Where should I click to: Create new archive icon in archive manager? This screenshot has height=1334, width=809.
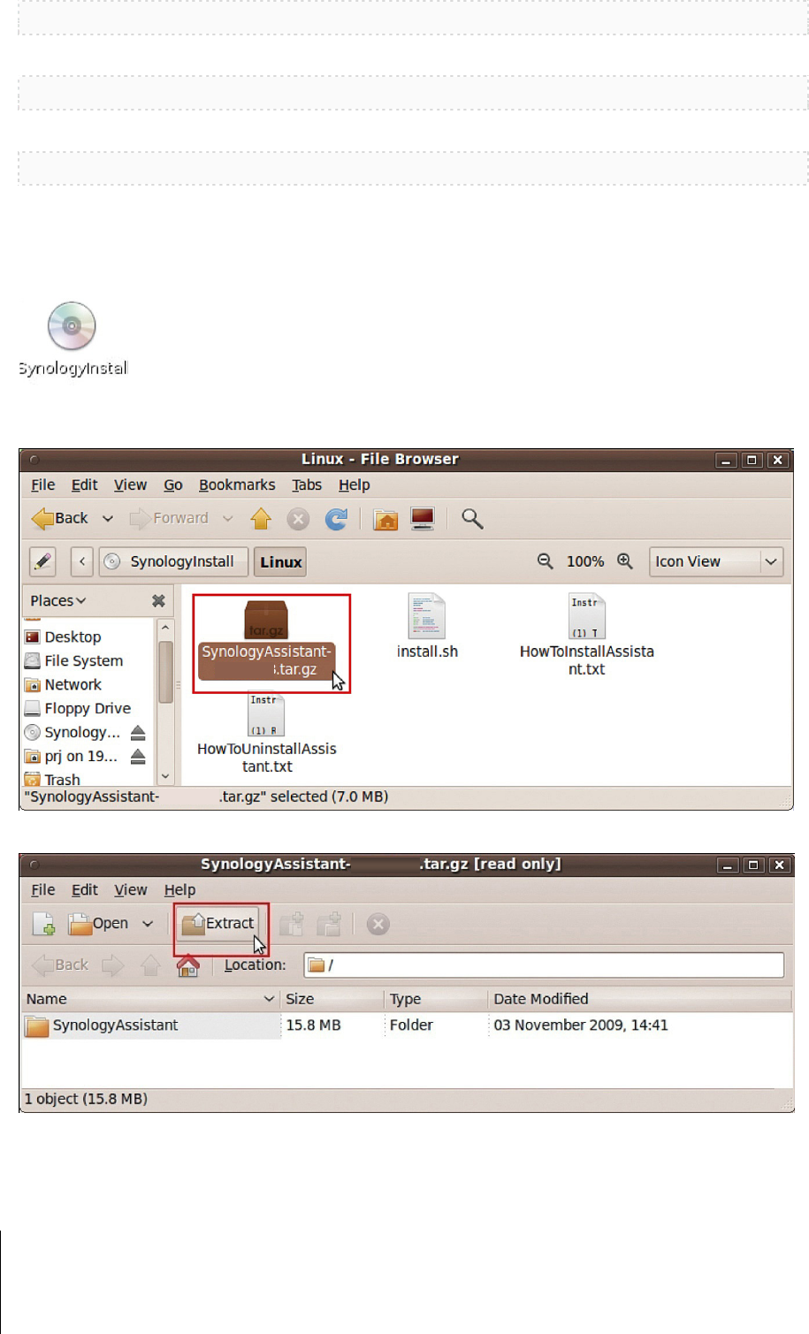pos(44,924)
